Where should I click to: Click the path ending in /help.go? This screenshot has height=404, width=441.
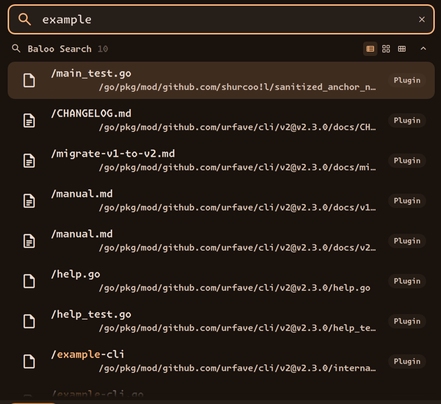[234, 288]
